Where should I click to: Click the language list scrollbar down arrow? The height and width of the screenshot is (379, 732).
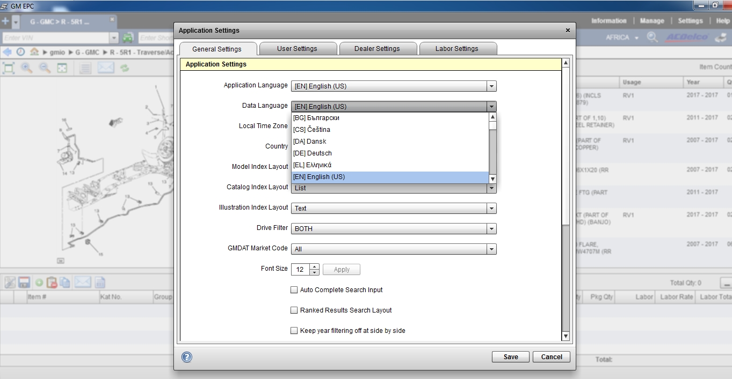click(492, 179)
